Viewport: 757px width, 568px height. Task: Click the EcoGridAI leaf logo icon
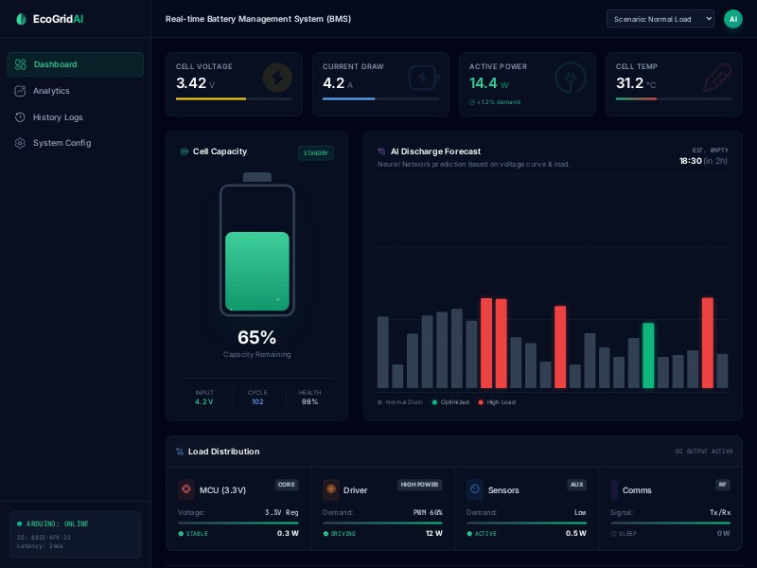click(21, 19)
